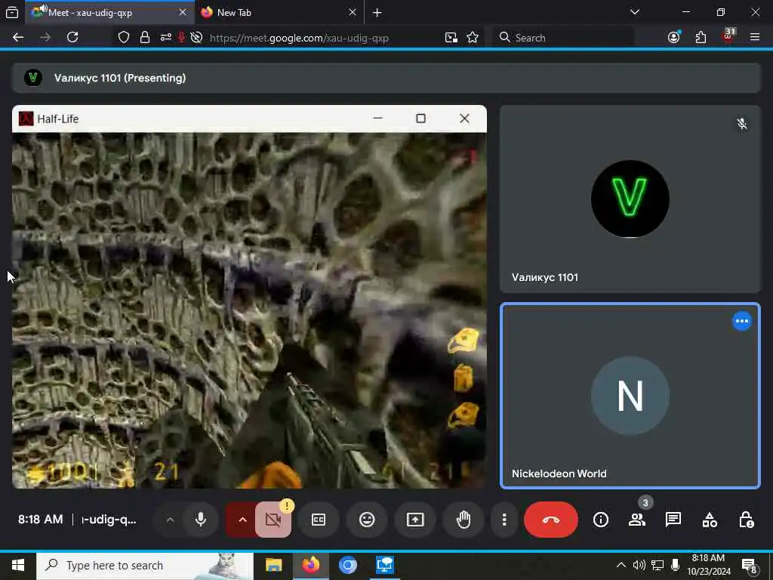Viewport: 773px width, 580px height.
Task: Open tracking protection shield icon
Action: (x=123, y=38)
